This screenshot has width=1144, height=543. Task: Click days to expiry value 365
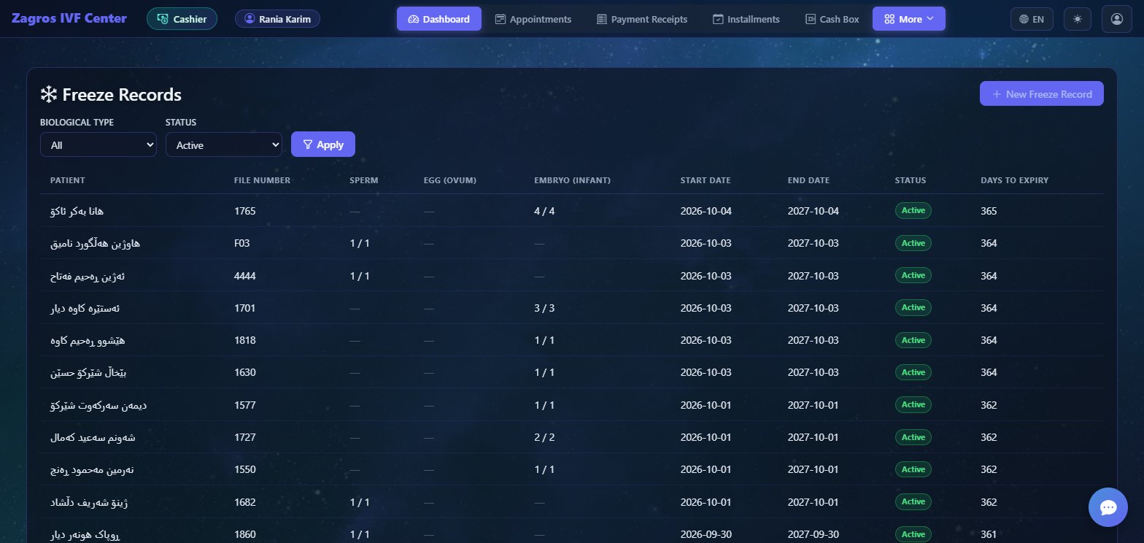point(989,211)
